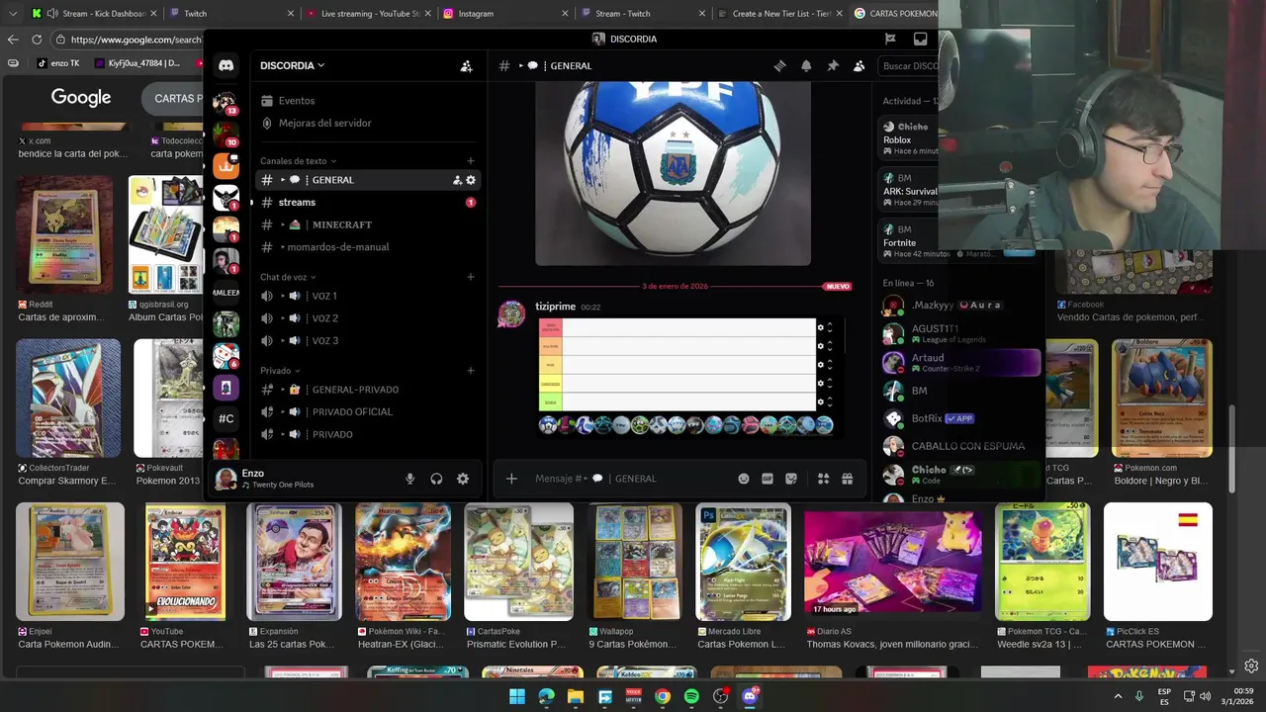The height and width of the screenshot is (712, 1266).
Task: Invite people icon next to DISCORDIA header
Action: (466, 66)
